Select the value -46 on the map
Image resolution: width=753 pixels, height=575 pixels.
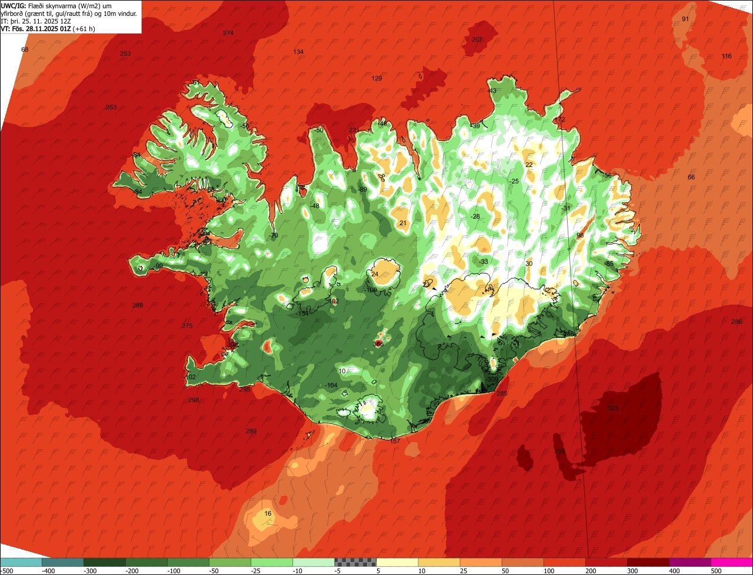pos(382,123)
